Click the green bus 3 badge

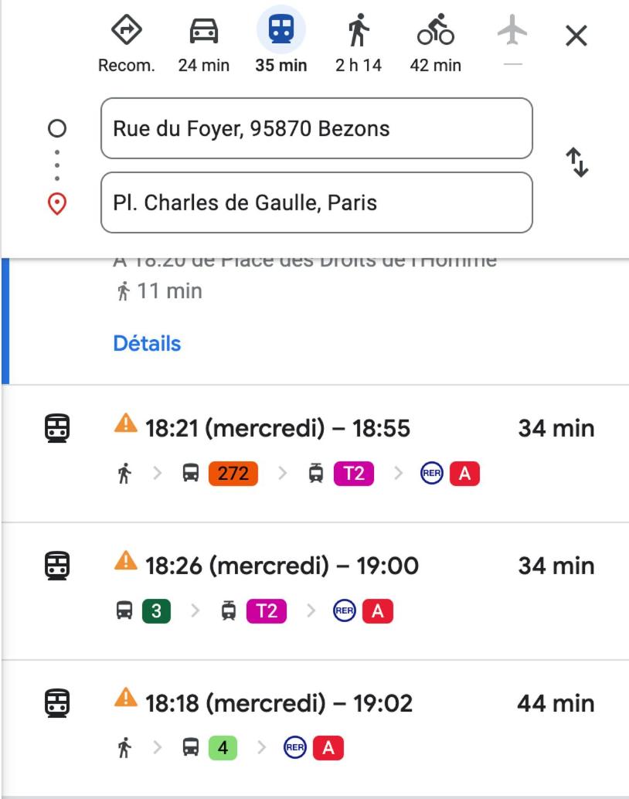tap(156, 611)
